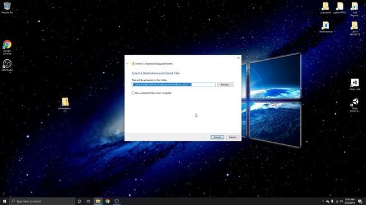
Task: Select the Unity 2019 desktop shortcut
Action: point(355,105)
